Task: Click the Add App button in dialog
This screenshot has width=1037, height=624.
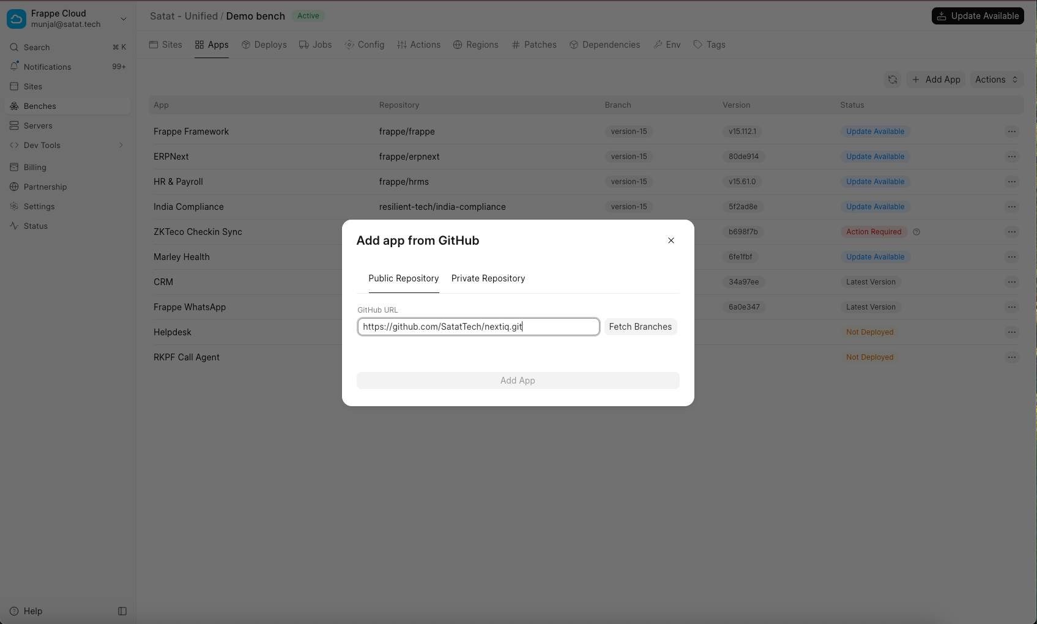Action: point(518,381)
